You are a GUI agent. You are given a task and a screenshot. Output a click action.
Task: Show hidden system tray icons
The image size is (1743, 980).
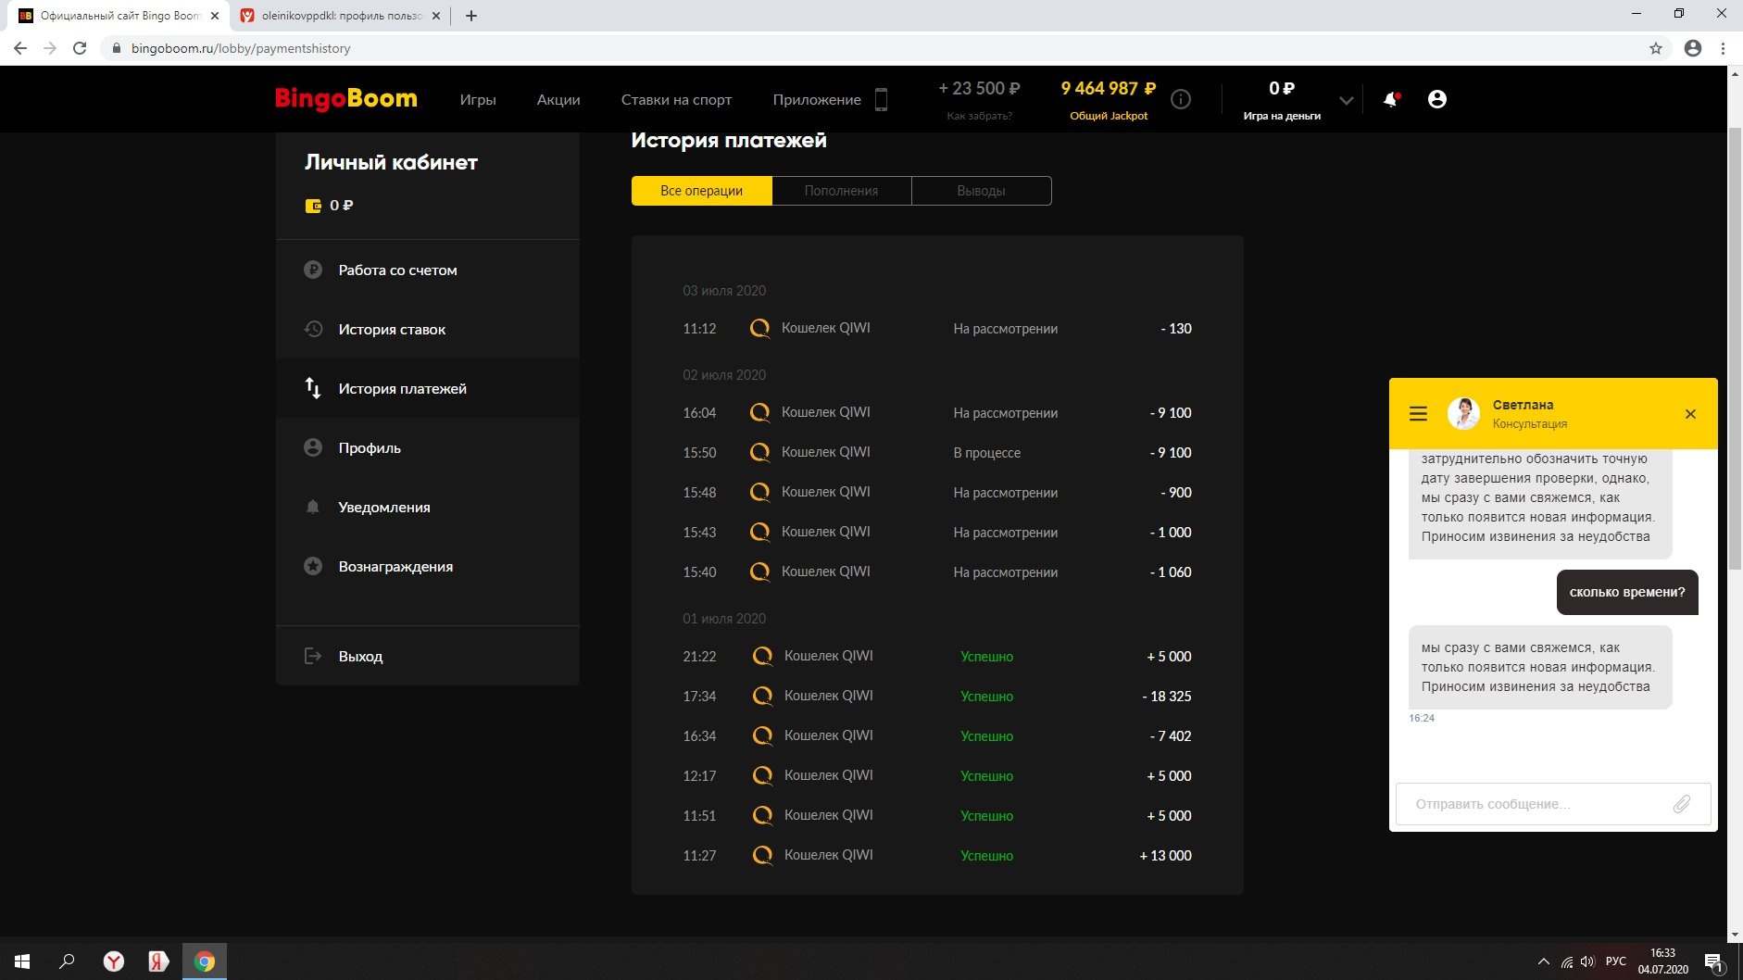1543,961
